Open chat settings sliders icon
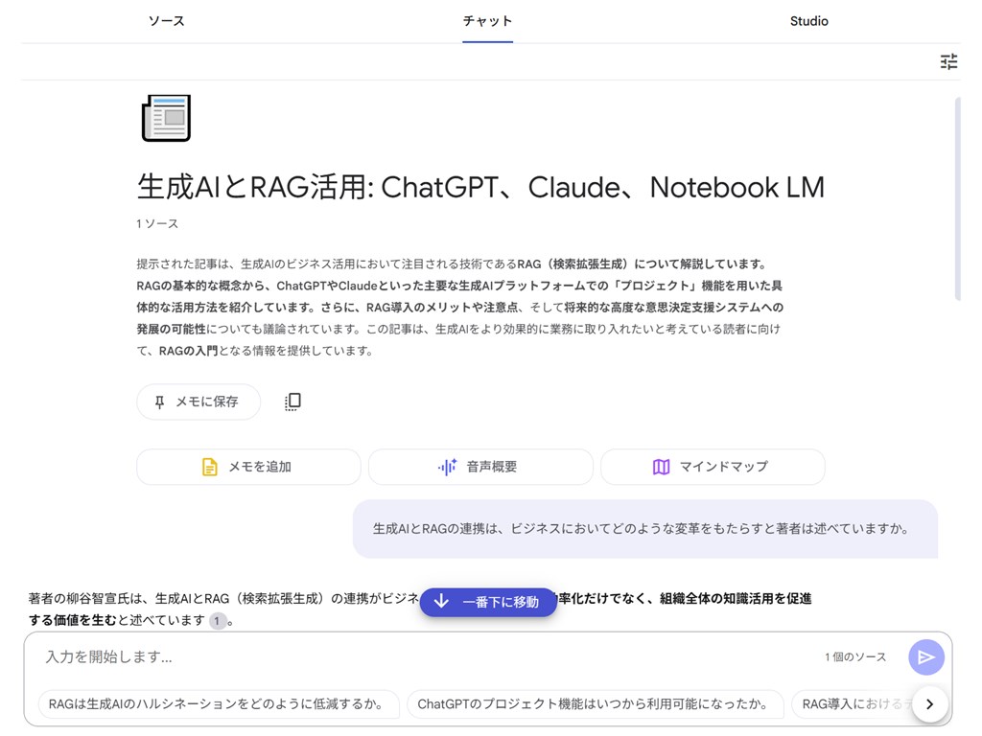The width and height of the screenshot is (982, 736). coord(948,61)
